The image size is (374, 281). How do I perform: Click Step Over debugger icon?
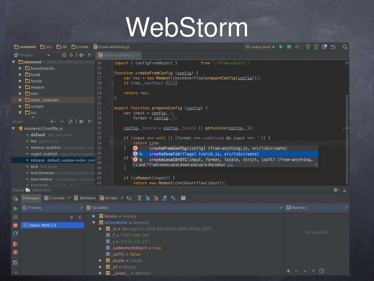click(139, 198)
